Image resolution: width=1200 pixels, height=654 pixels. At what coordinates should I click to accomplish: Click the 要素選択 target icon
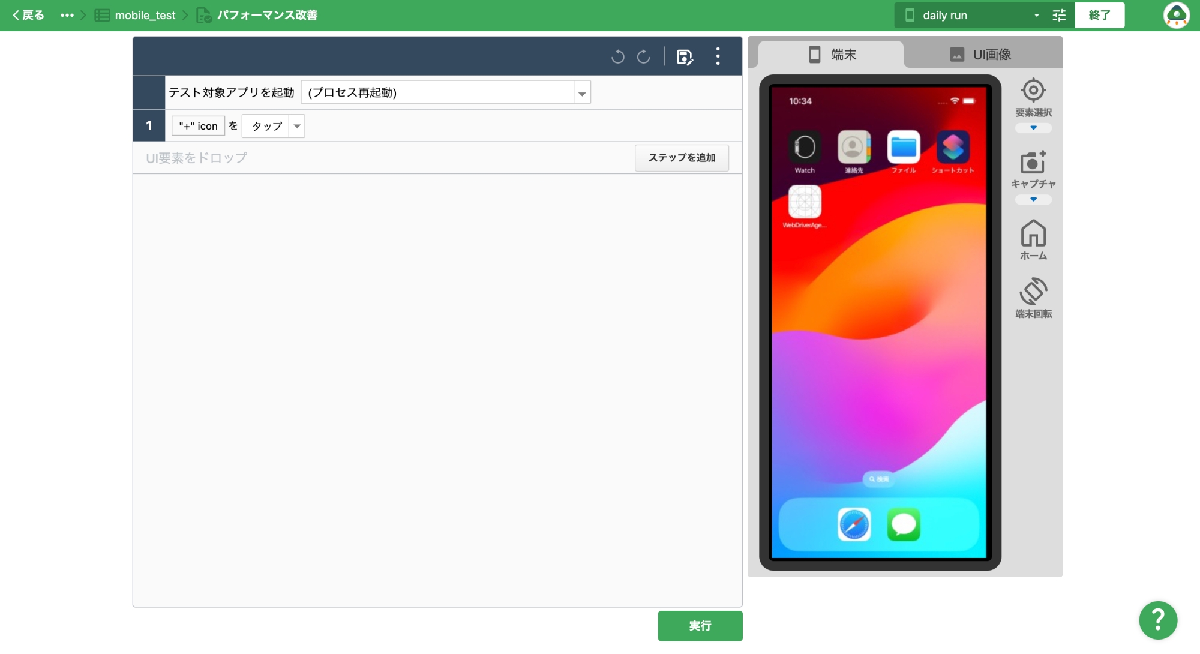pos(1033,91)
